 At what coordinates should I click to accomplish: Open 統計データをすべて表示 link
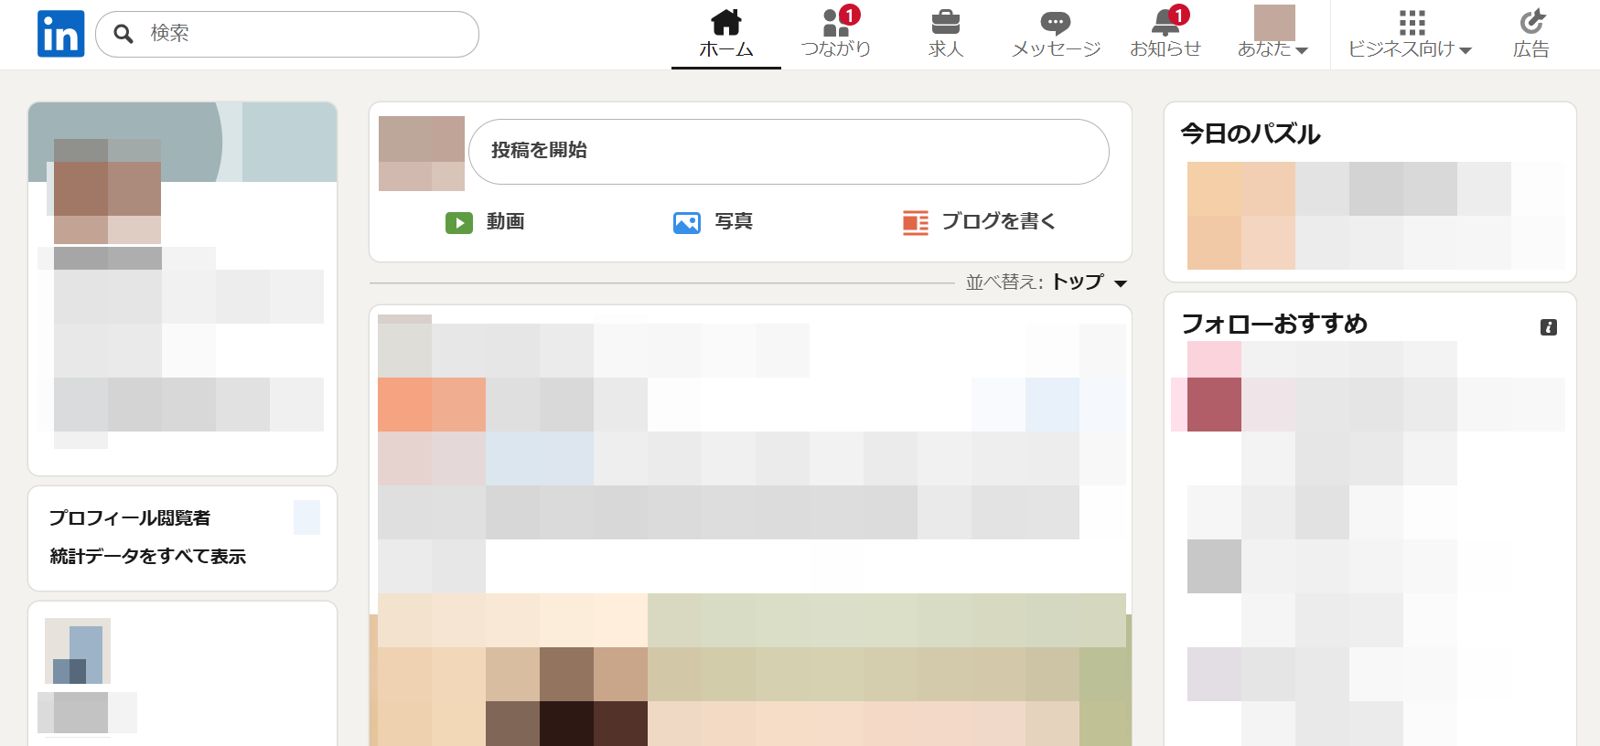147,557
